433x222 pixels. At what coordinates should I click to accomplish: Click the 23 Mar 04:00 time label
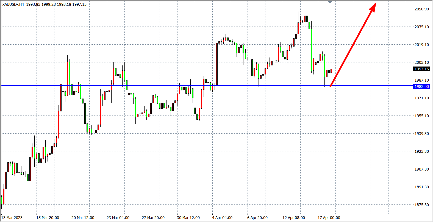(x=118, y=218)
